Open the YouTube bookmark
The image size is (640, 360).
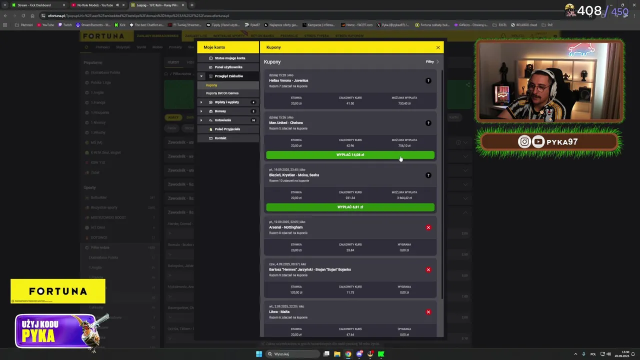[45, 24]
